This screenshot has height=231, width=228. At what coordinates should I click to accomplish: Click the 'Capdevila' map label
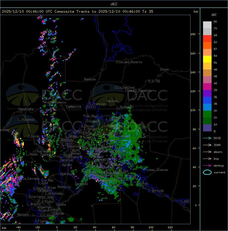(73, 107)
